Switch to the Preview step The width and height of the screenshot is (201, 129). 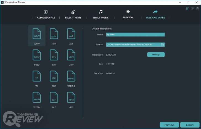pos(128,14)
